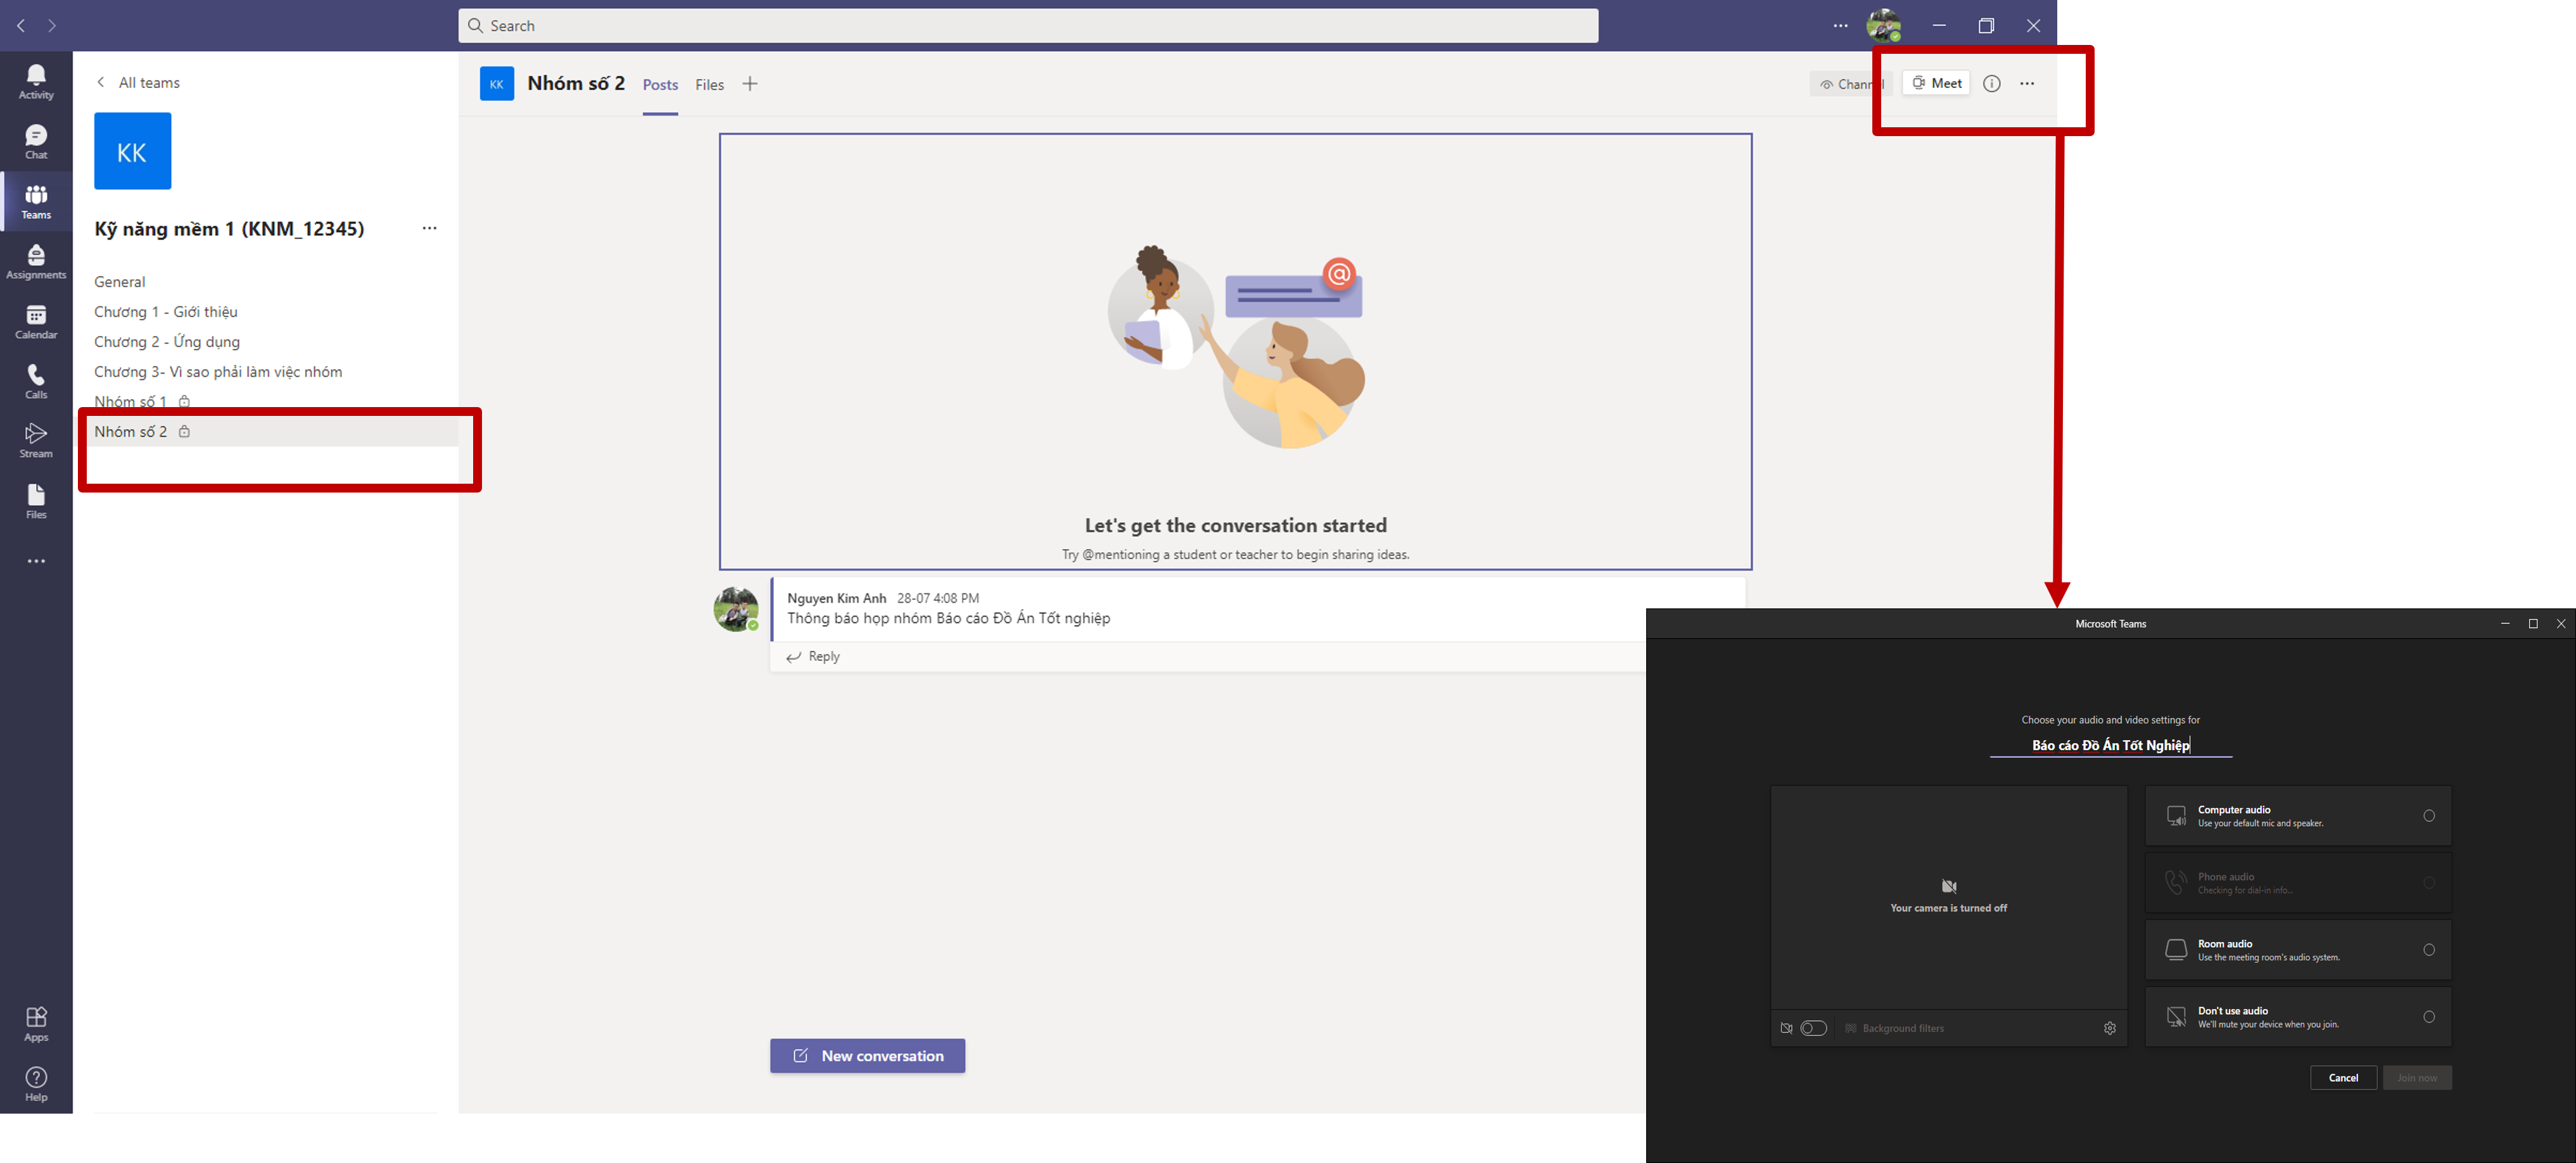Toggle the camera switch on

coord(1813,1028)
